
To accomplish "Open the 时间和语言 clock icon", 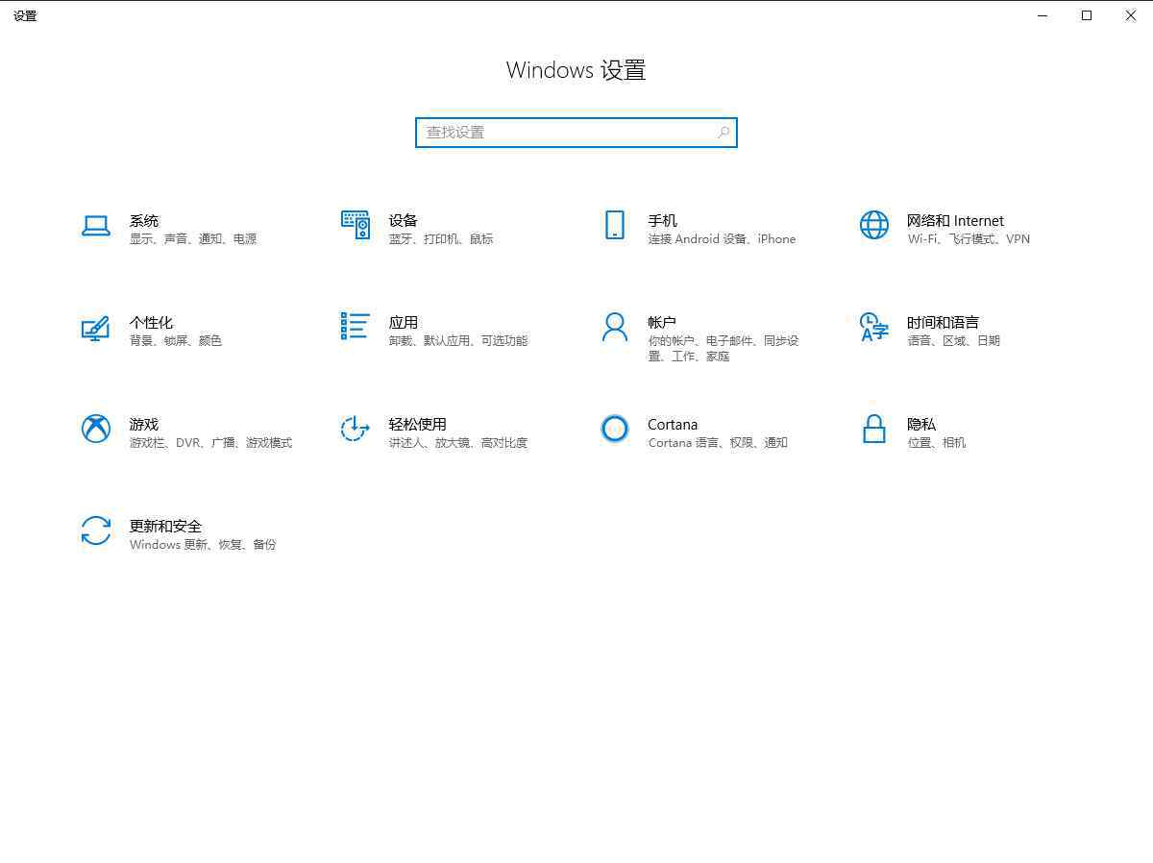I will coord(874,327).
